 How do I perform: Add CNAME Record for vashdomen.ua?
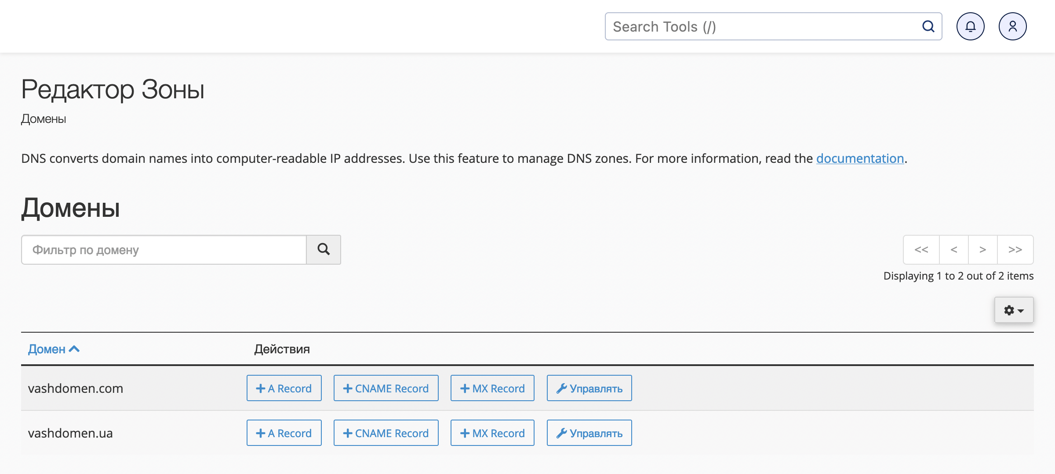pos(386,433)
